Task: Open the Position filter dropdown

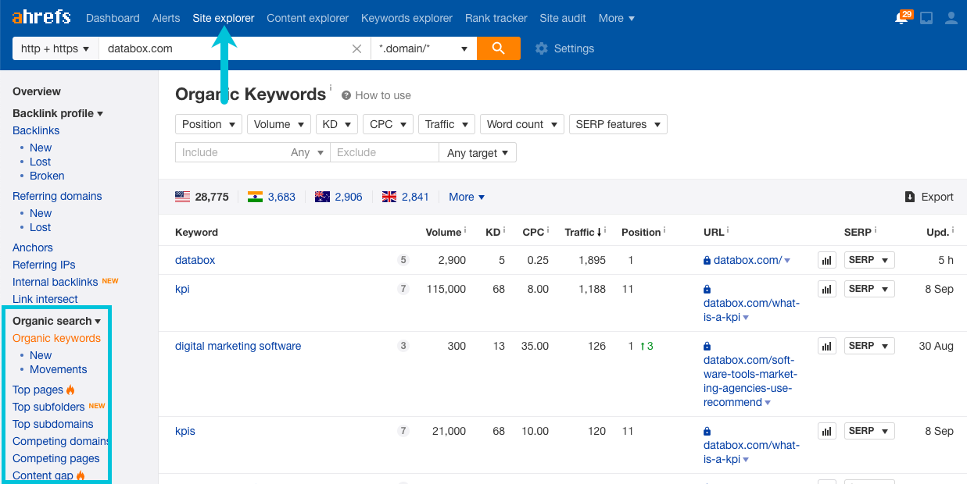Action: (x=209, y=124)
